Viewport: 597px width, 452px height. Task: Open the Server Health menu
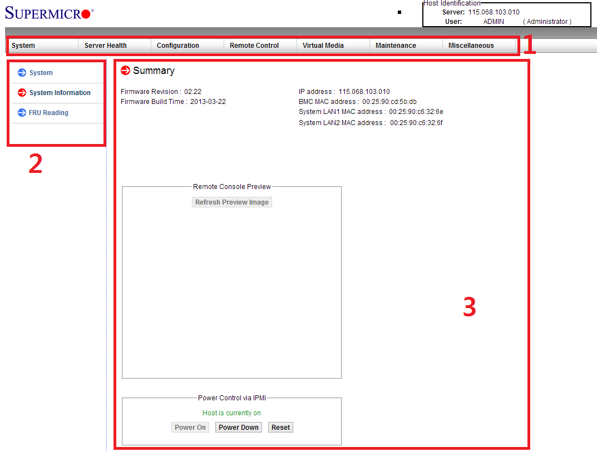pos(106,46)
